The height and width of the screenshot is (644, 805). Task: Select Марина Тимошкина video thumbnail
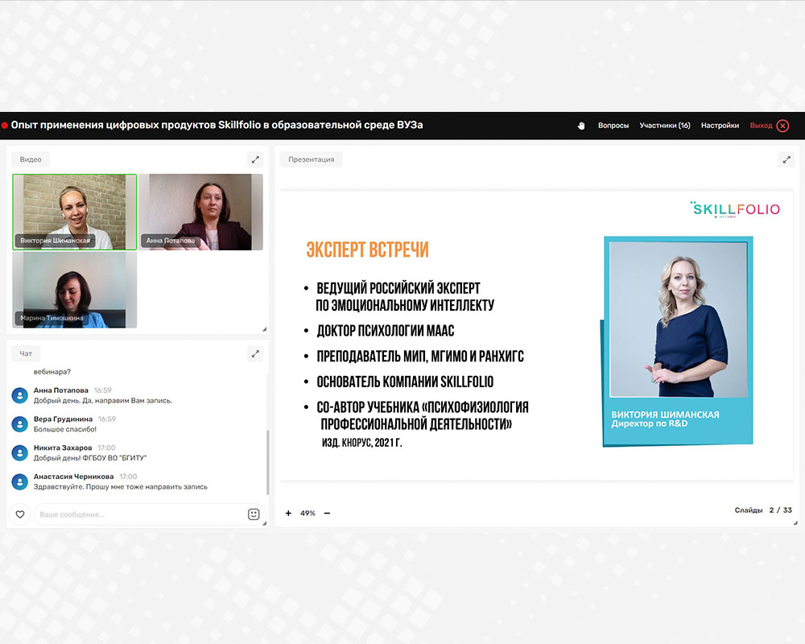pyautogui.click(x=74, y=290)
